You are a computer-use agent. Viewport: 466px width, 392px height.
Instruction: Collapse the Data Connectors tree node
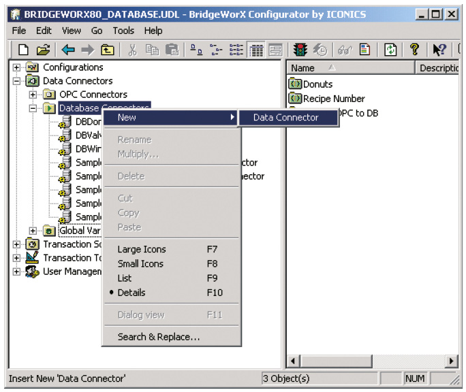click(16, 81)
